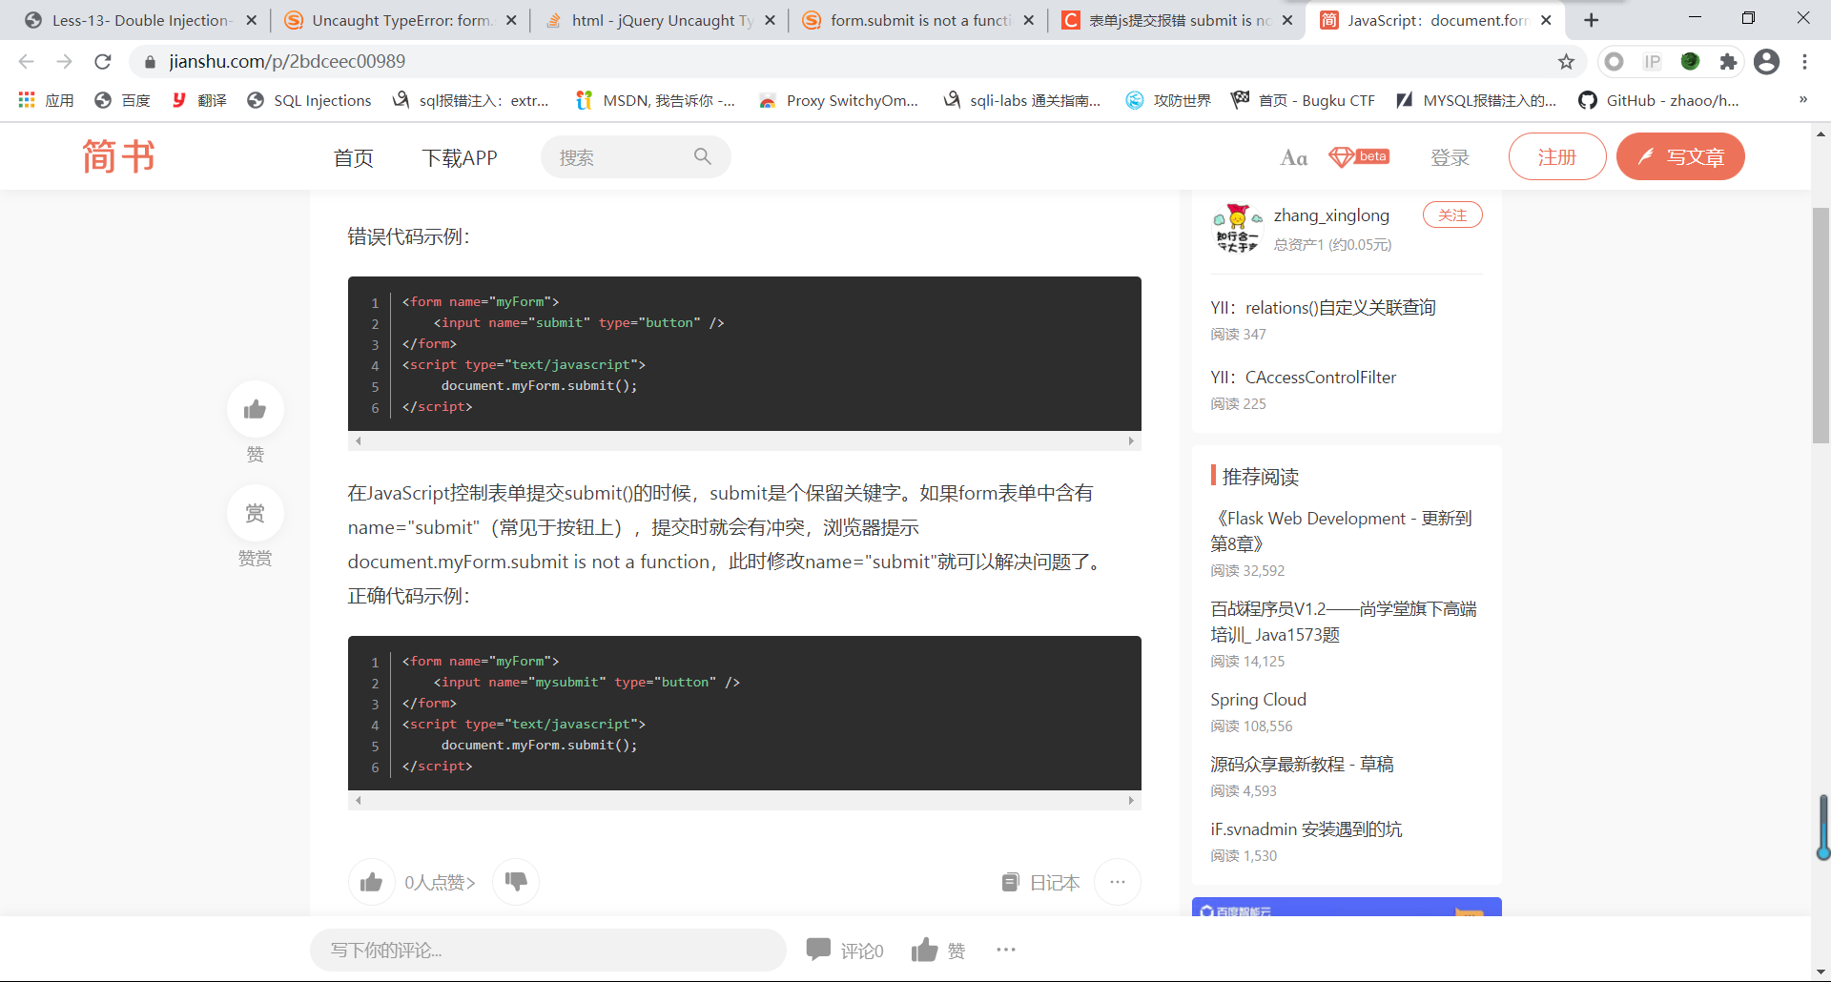
Task: Click the comment bubble 评论0 icon
Action: (819, 950)
